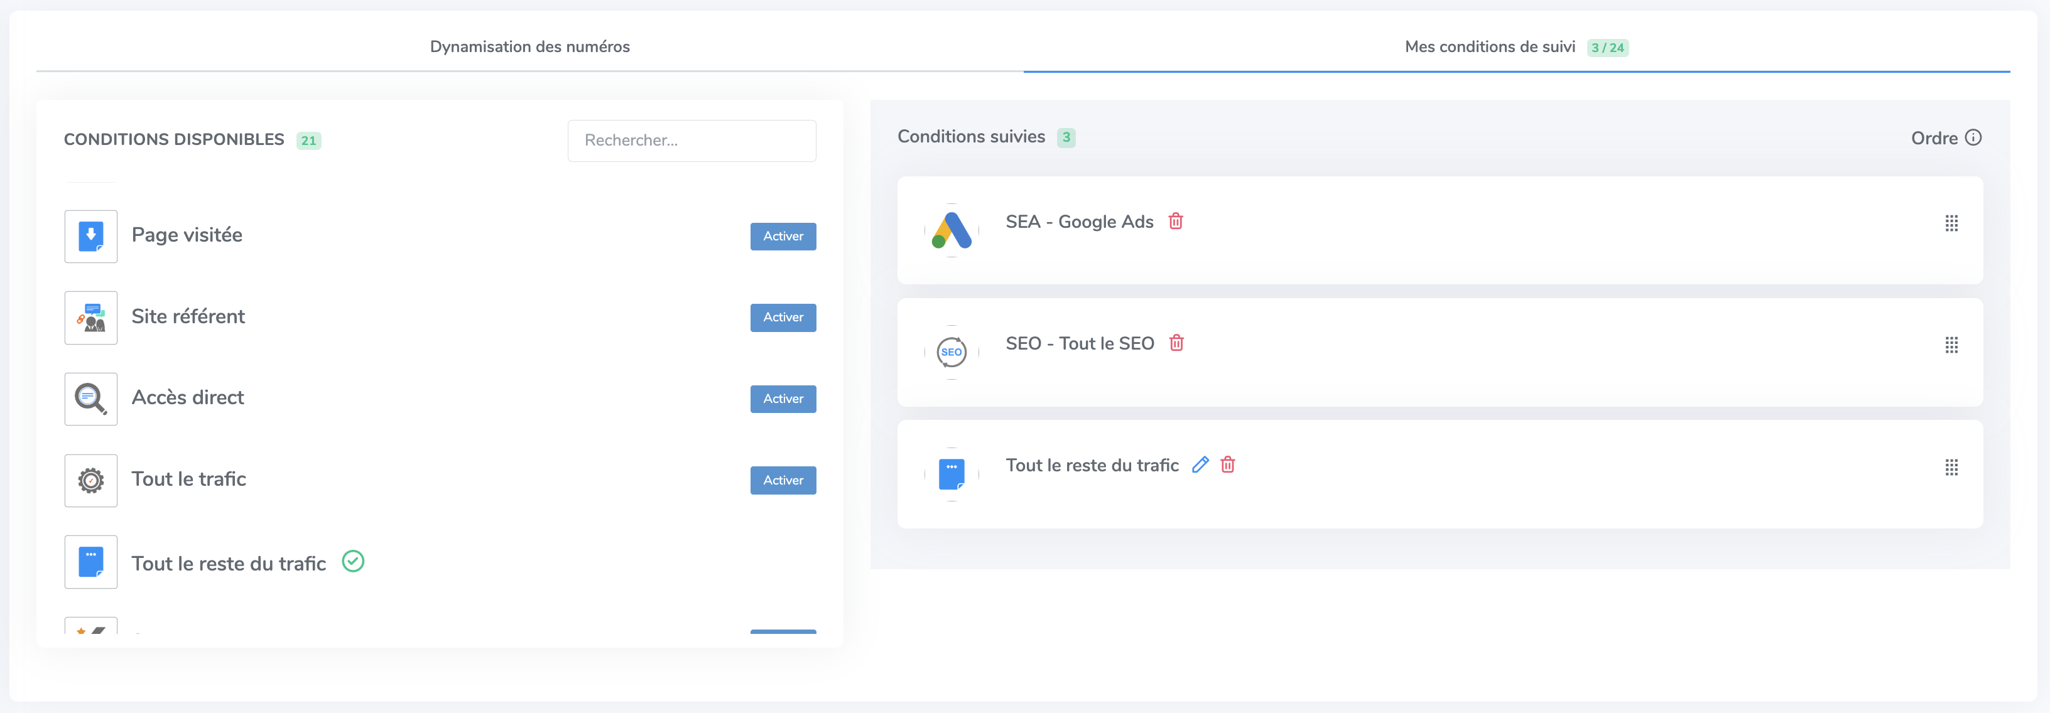The height and width of the screenshot is (713, 2050).
Task: Click the trash icon for Tout le reste du trafic
Action: [x=1227, y=465]
